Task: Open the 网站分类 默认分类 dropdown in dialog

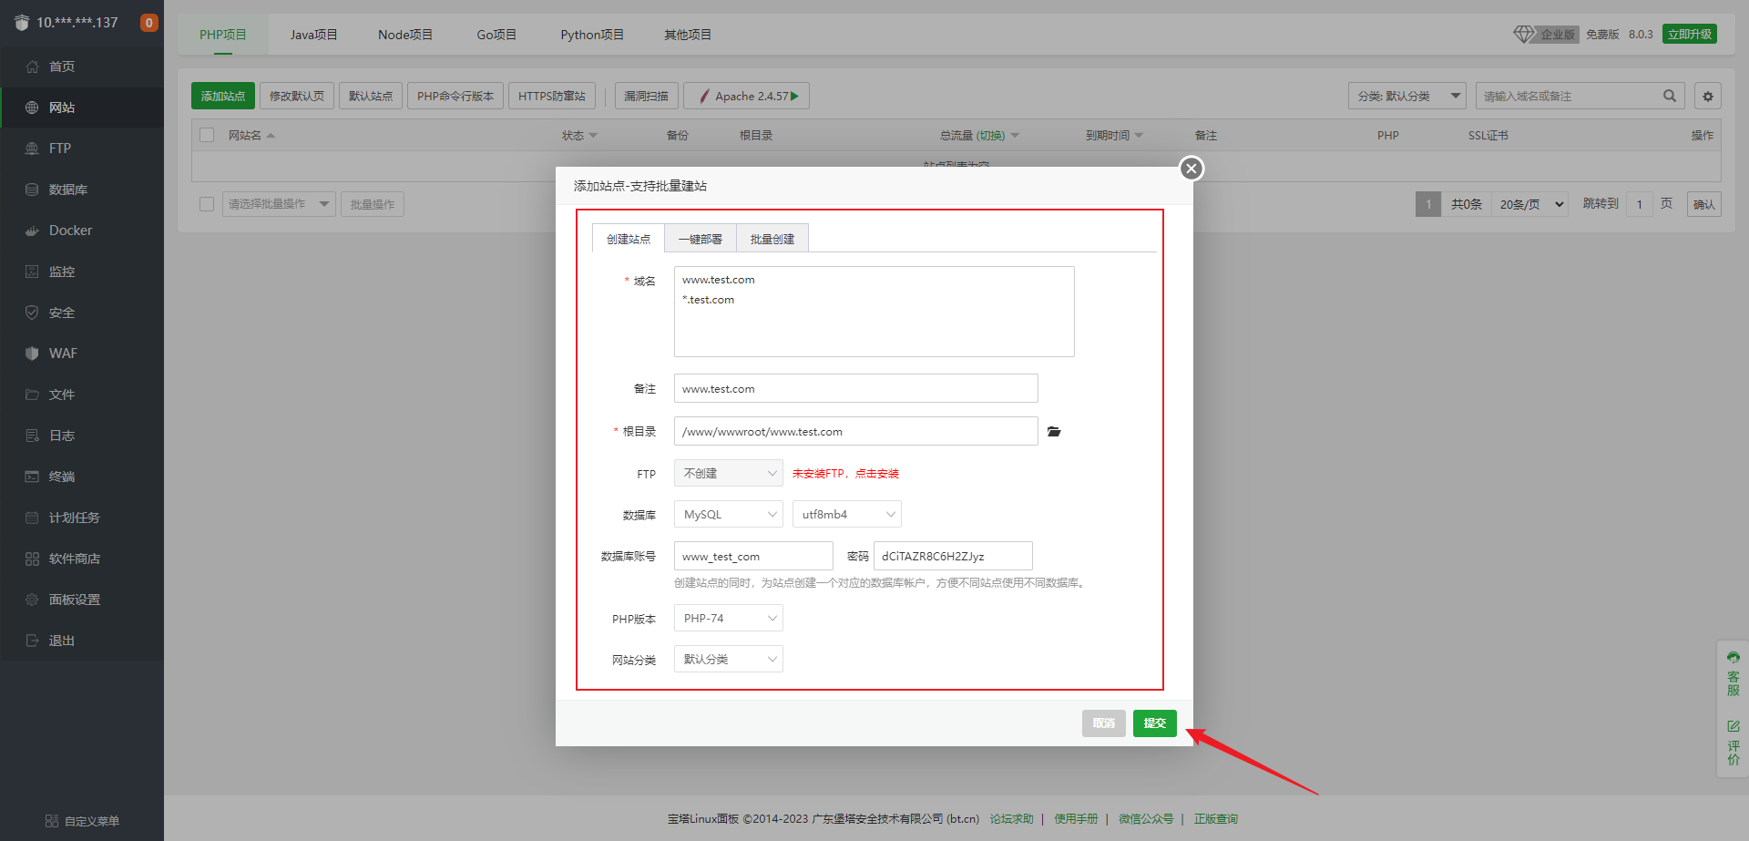Action: (729, 659)
